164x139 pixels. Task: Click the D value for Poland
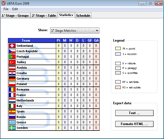coord(77,84)
